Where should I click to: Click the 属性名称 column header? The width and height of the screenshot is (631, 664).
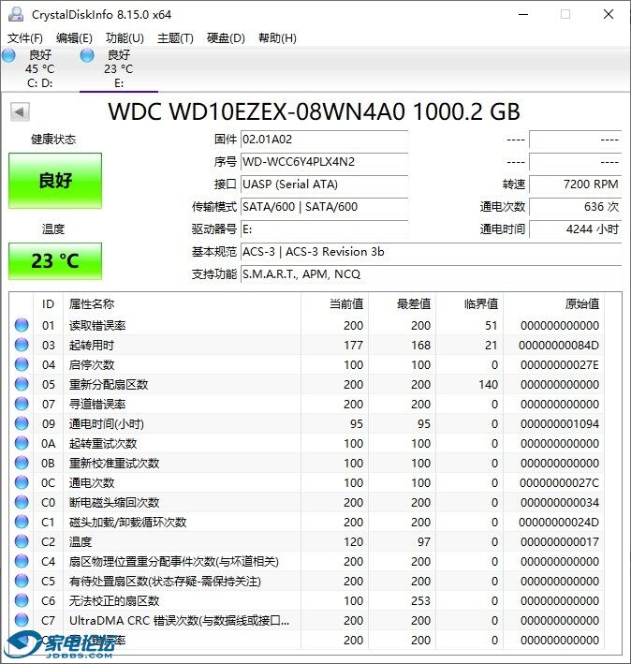[183, 303]
